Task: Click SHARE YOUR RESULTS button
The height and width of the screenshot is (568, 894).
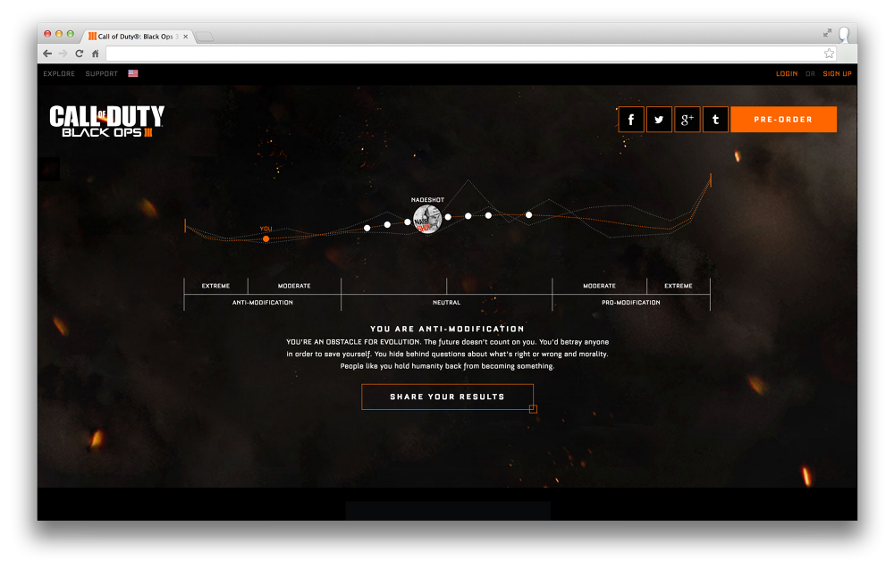Action: pyautogui.click(x=448, y=397)
